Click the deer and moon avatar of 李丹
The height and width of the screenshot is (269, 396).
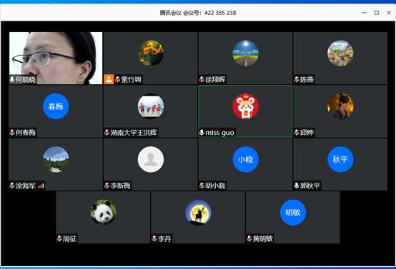click(x=198, y=213)
